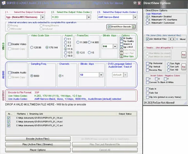The width and height of the screenshot is (188, 154).
Task: Open the H264 Profile icon button
Action: pos(121,50)
